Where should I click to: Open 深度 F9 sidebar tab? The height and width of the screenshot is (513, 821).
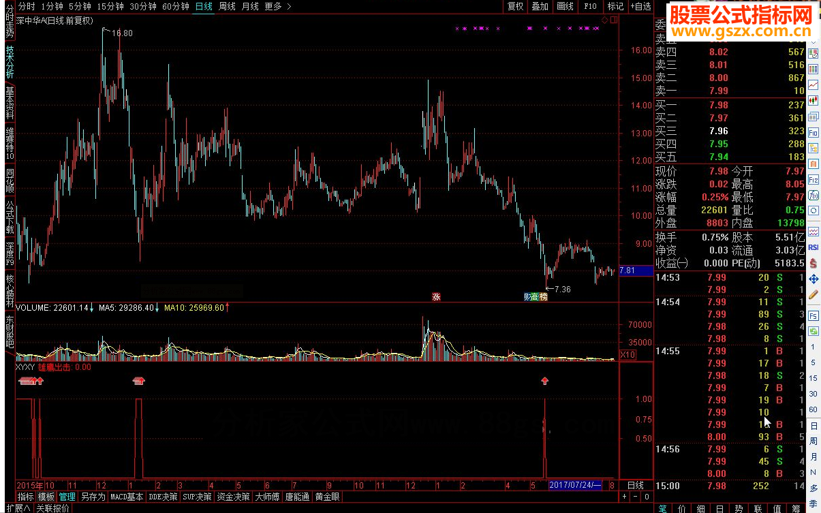coord(10,253)
